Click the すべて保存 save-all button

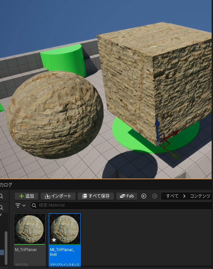tap(96, 196)
